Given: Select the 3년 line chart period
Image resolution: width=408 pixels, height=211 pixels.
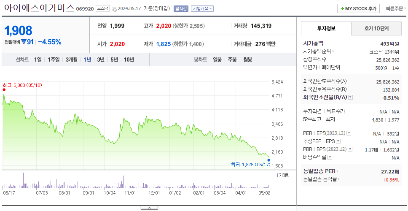Looking at the screenshot, I should click(101, 60).
